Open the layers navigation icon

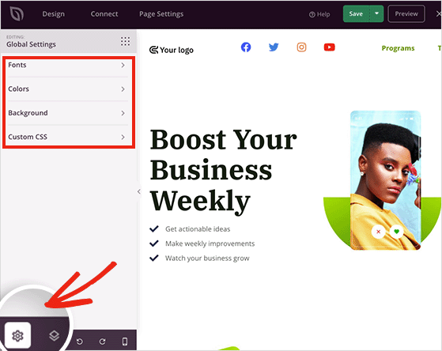point(54,335)
